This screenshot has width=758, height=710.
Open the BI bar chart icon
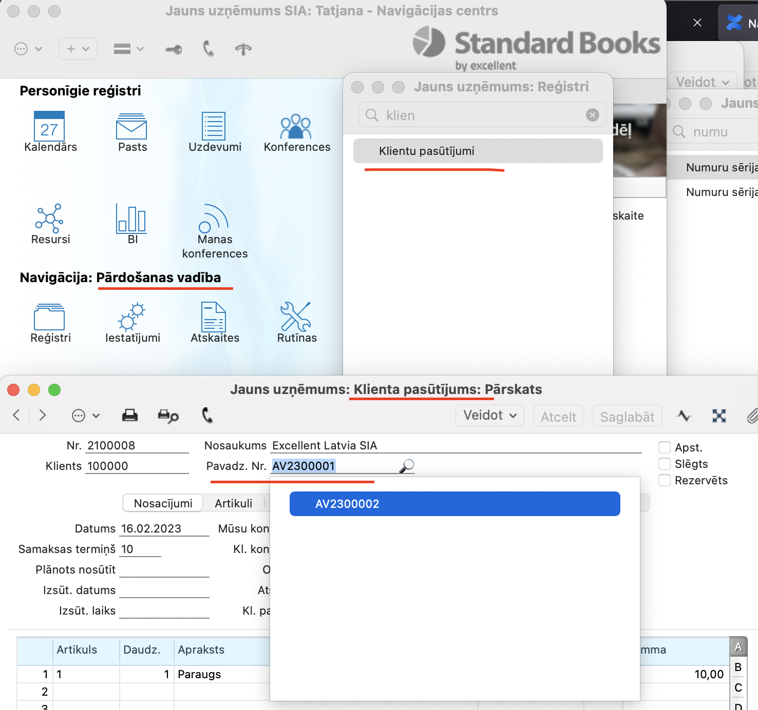[x=132, y=219]
